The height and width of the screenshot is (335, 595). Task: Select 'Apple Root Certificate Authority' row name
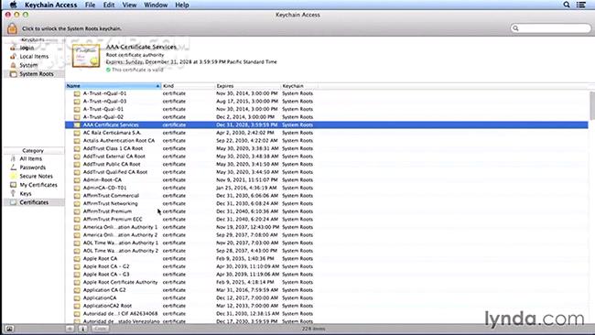point(120,282)
